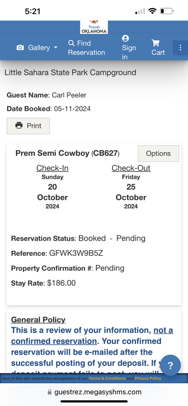Viewport: 188px width, 406px height.
Task: Click the Print button
Action: point(28,126)
